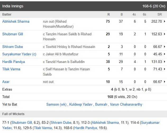167x133 pixels.
Task: Expand Shivam Dube's row arrow
Action: (165, 47)
